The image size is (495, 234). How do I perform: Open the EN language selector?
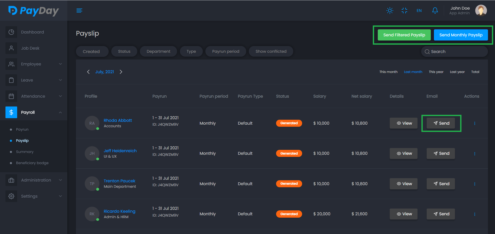419,10
